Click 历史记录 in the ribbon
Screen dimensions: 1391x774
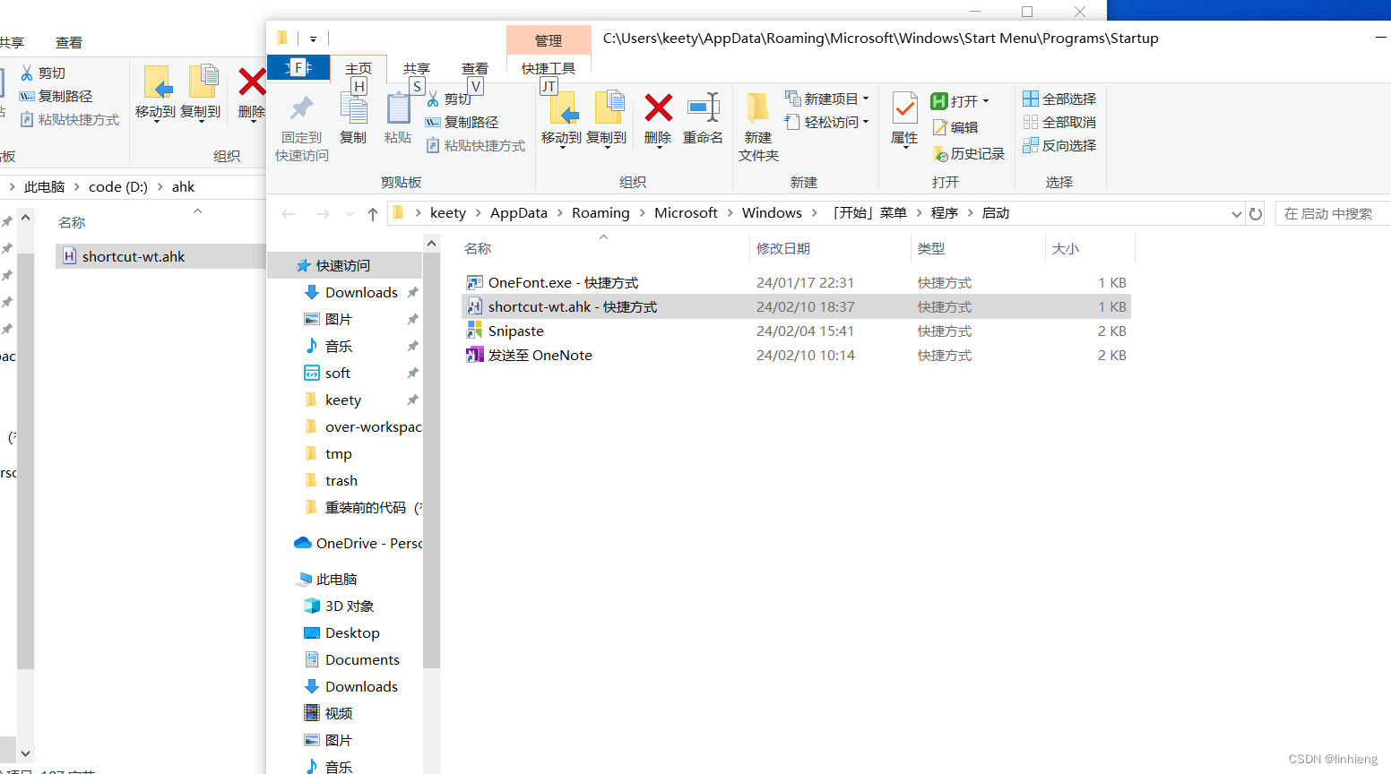pos(969,154)
